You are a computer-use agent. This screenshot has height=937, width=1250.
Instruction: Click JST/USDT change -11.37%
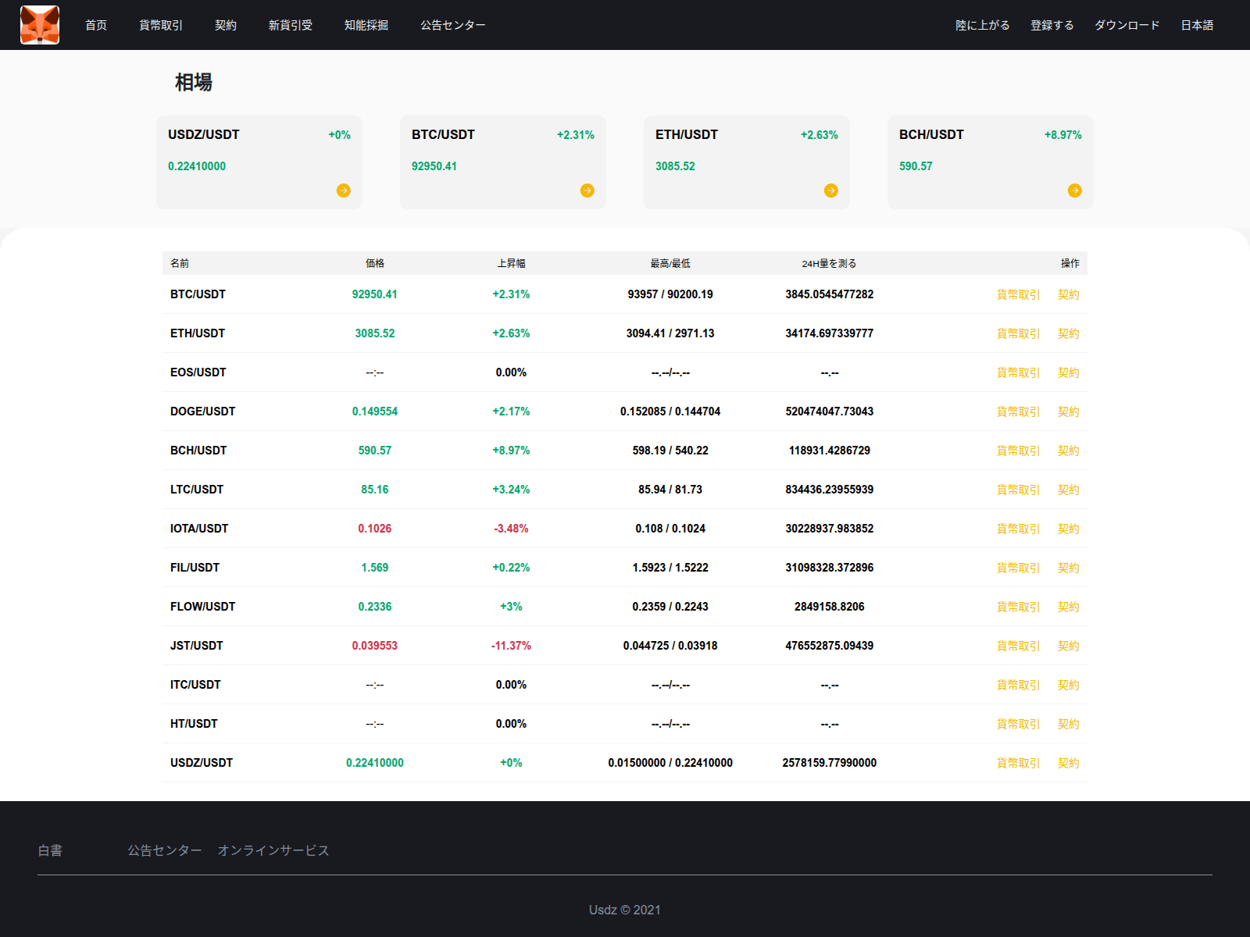[x=511, y=646]
